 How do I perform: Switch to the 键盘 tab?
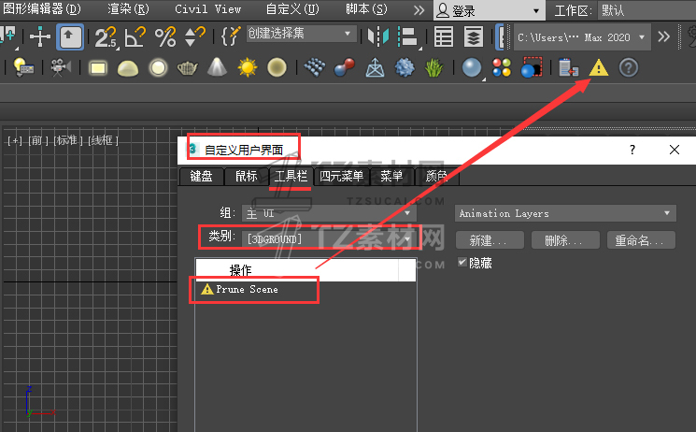201,177
